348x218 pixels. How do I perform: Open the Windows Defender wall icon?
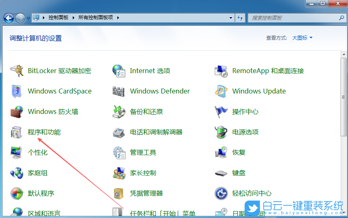[119, 91]
